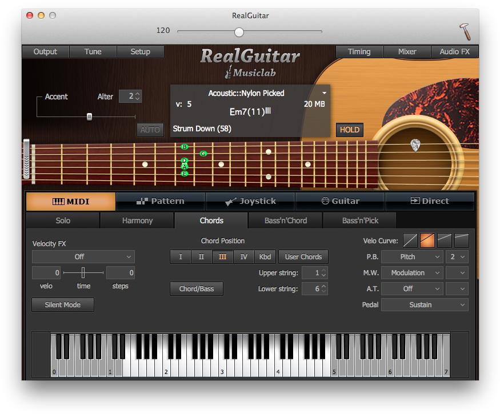Click the velo value field
The height and width of the screenshot is (414, 500).
(x=46, y=273)
